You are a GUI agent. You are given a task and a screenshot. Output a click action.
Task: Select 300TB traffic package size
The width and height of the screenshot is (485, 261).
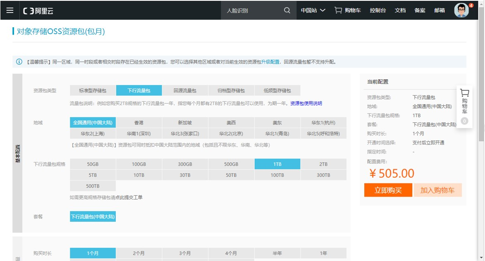(323, 175)
